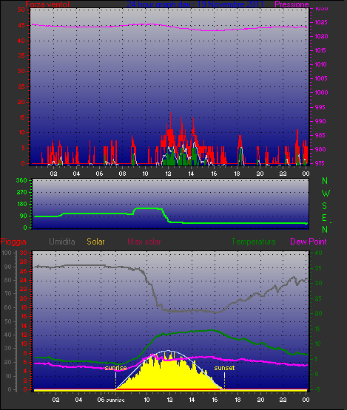Click the 1025 value on the pressure axis
This screenshot has width=347, height=410.
[321, 22]
